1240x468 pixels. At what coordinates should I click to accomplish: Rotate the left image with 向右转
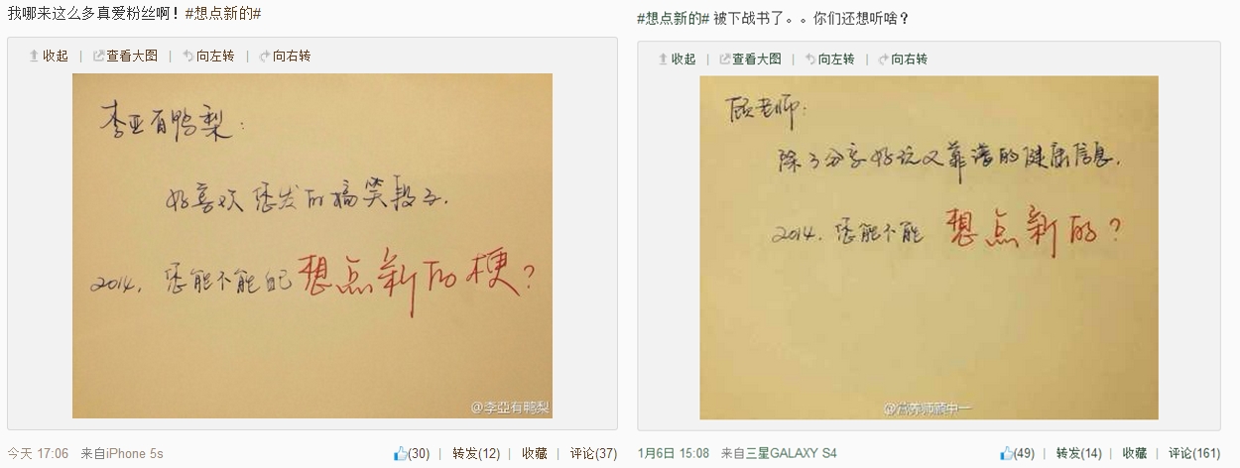coord(284,56)
